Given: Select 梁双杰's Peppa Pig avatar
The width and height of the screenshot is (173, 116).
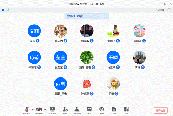Looking at the screenshot, I should tap(139, 31).
